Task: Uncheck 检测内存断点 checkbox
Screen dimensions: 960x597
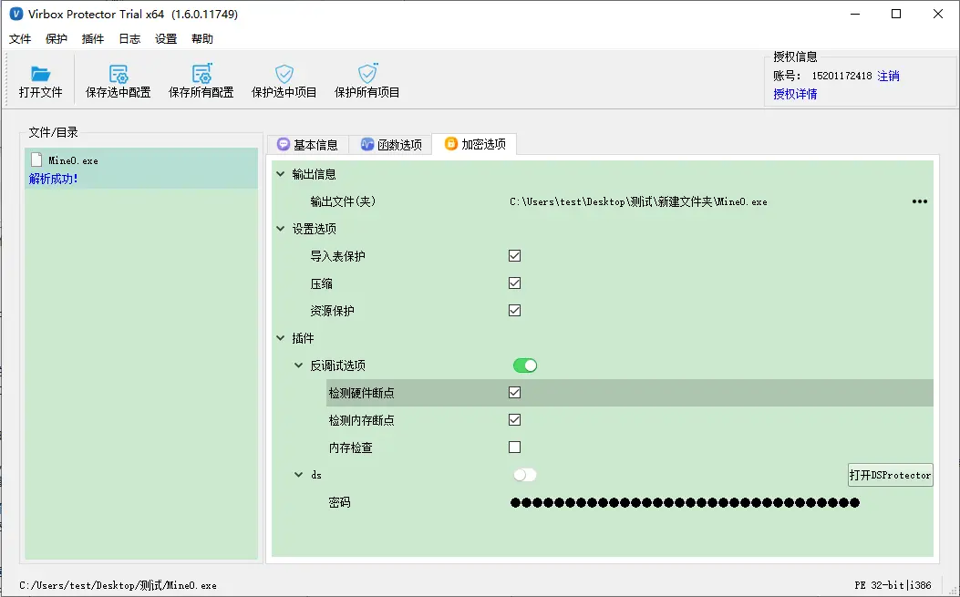Action: (x=515, y=420)
